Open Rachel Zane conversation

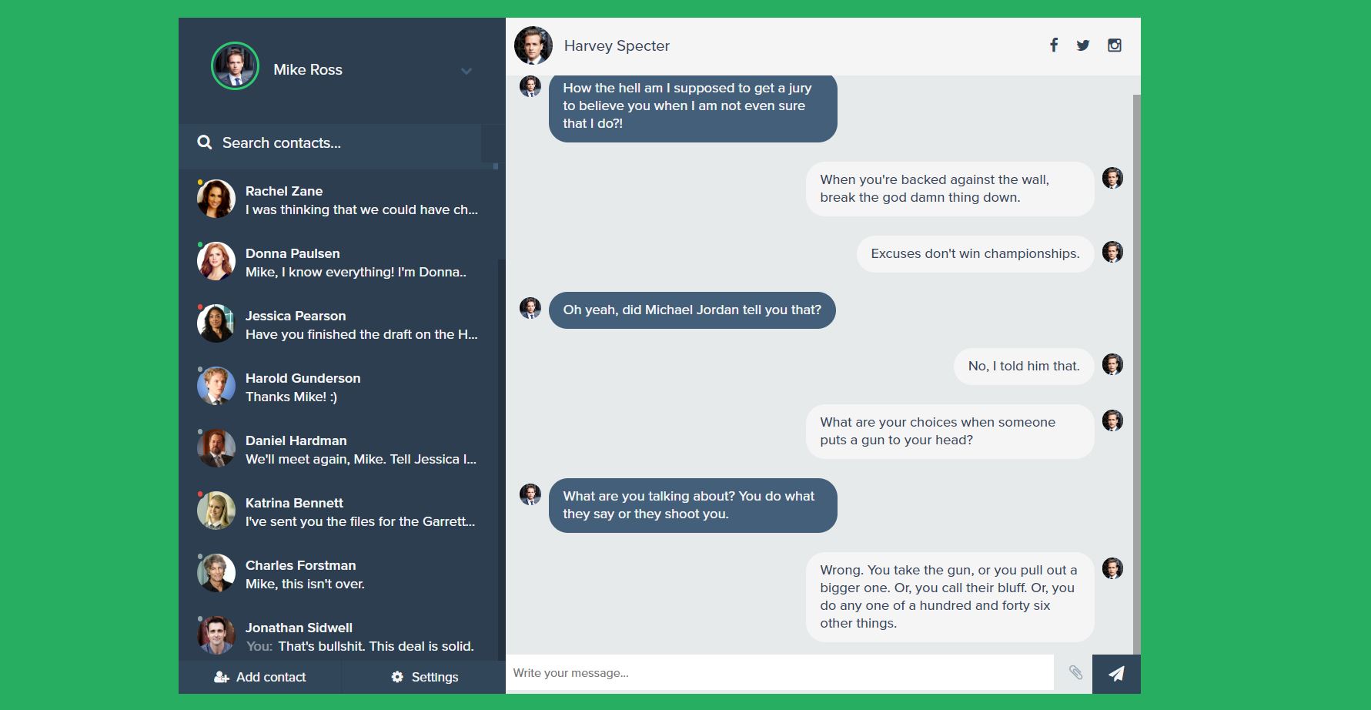tap(339, 200)
